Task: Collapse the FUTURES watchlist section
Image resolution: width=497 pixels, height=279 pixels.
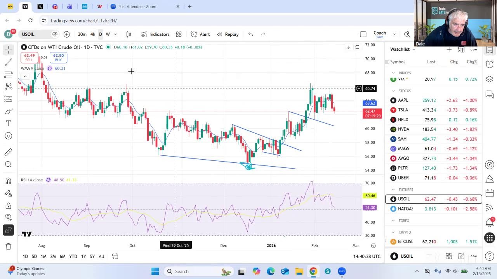Action: tap(393, 190)
